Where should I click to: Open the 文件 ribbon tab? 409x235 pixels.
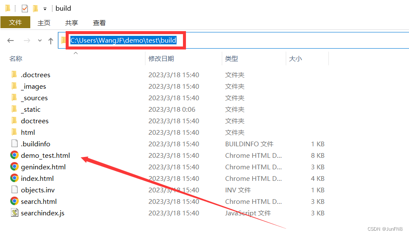15,23
